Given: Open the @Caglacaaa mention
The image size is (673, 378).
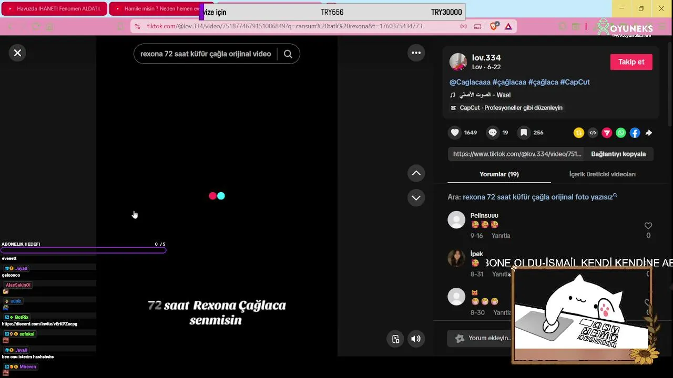Looking at the screenshot, I should (x=470, y=82).
